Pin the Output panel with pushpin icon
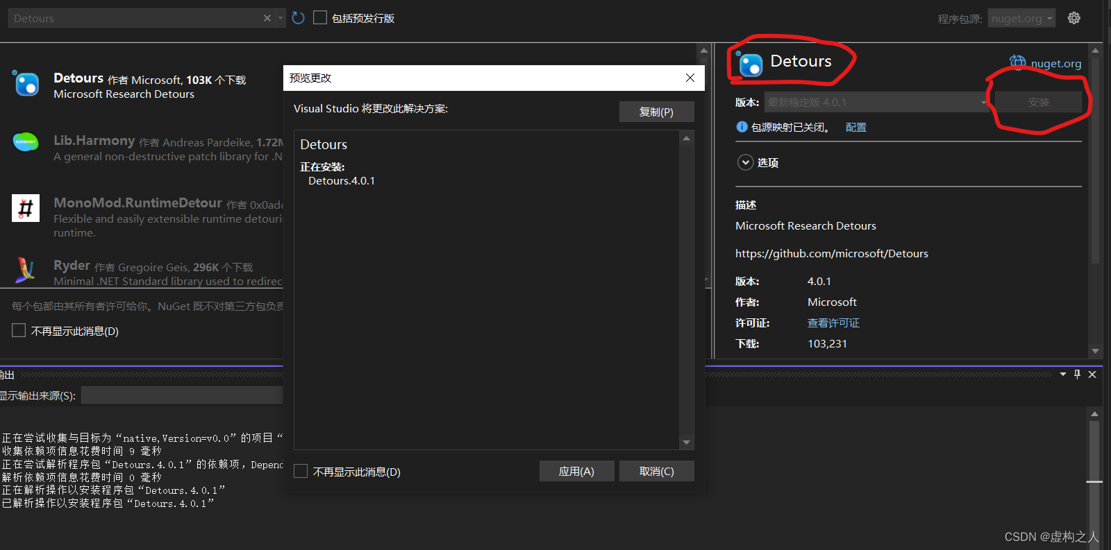 point(1078,375)
